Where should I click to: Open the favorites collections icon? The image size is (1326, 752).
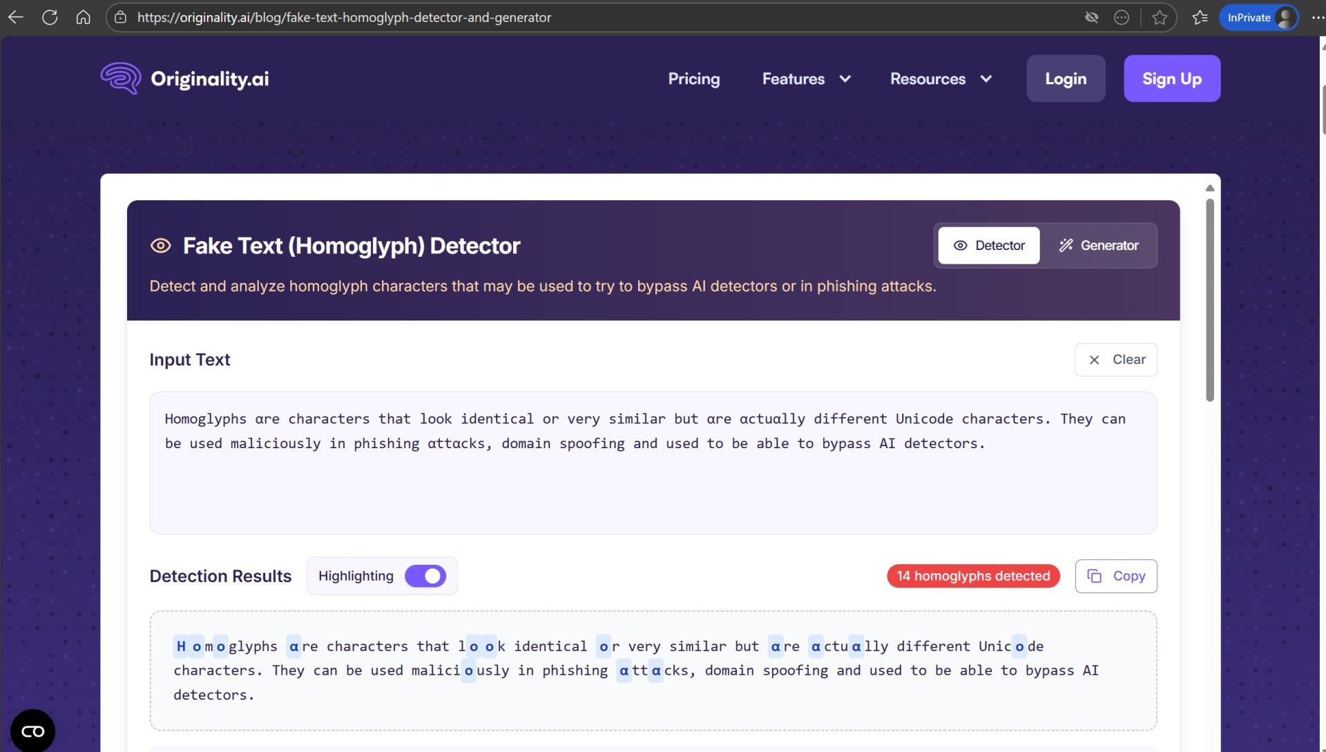pyautogui.click(x=1200, y=17)
